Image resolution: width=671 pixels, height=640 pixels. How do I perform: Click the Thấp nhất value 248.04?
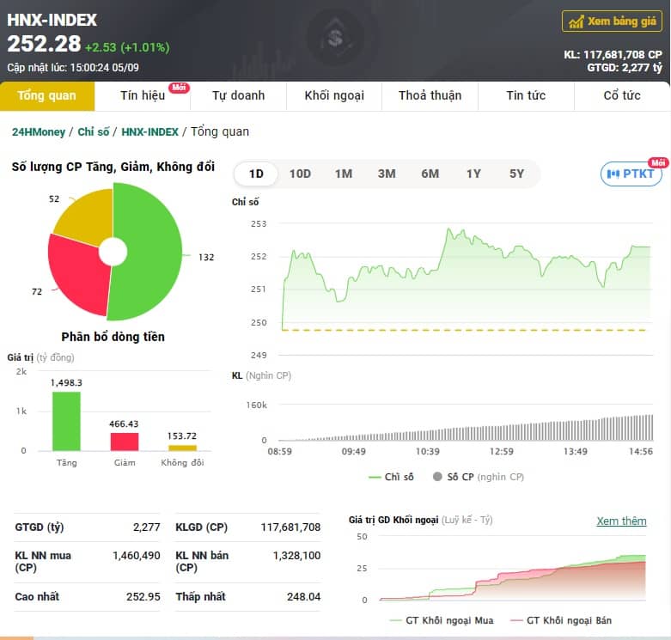pyautogui.click(x=303, y=597)
